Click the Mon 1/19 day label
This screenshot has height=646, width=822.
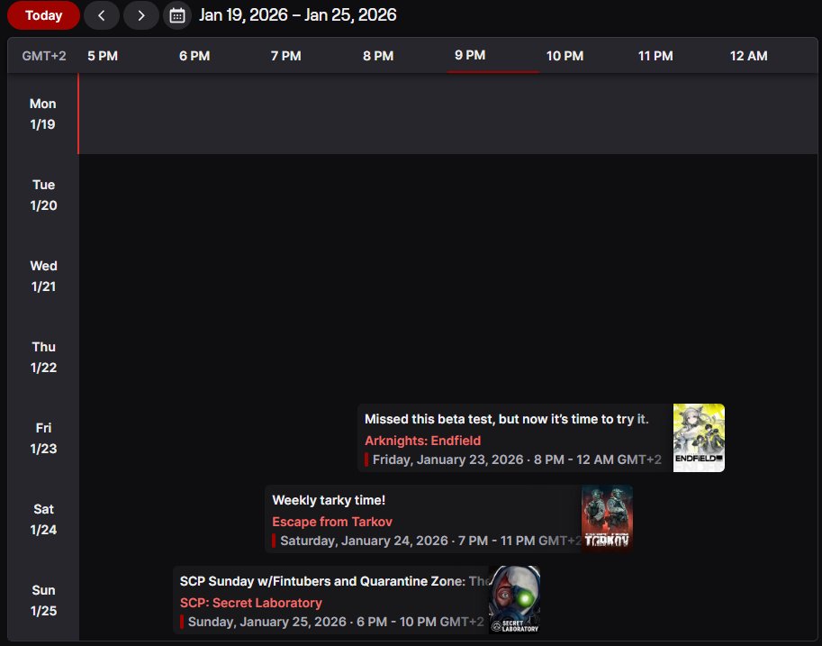click(43, 114)
